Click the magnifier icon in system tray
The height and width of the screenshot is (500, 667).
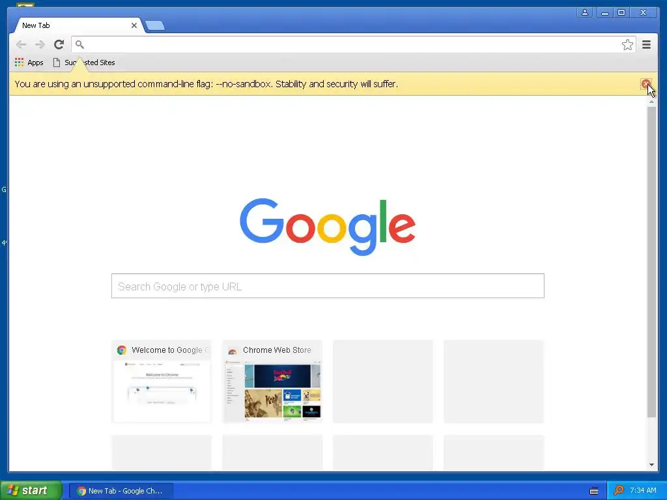click(619, 491)
